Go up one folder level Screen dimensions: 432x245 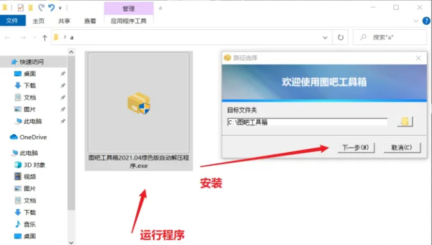45,38
